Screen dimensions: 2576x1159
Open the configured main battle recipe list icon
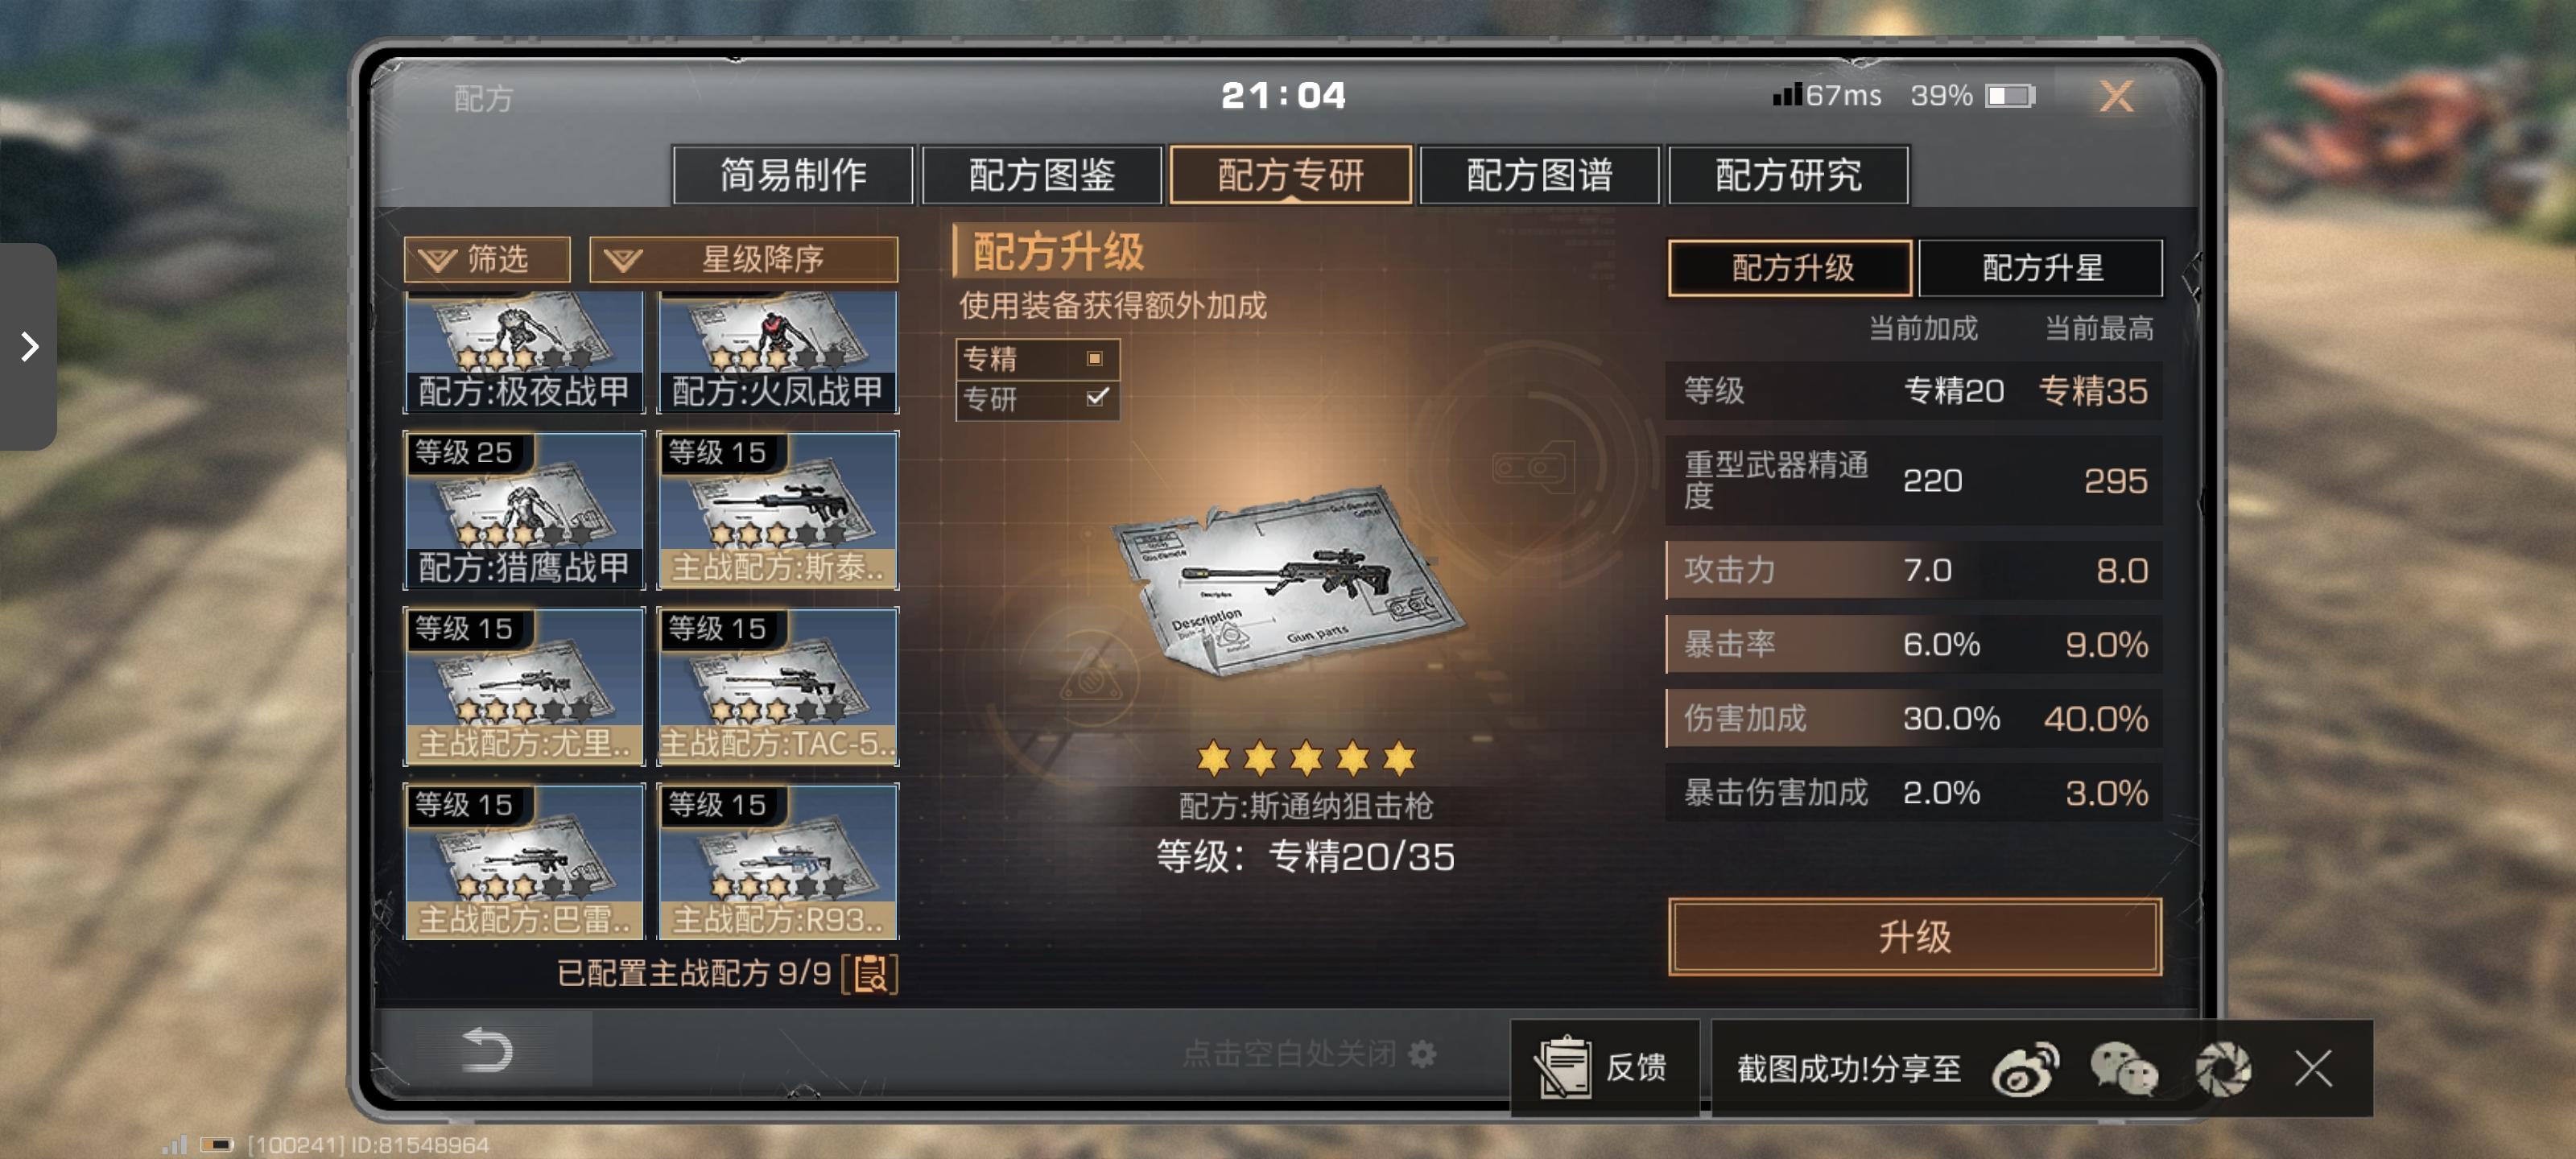(x=870, y=974)
